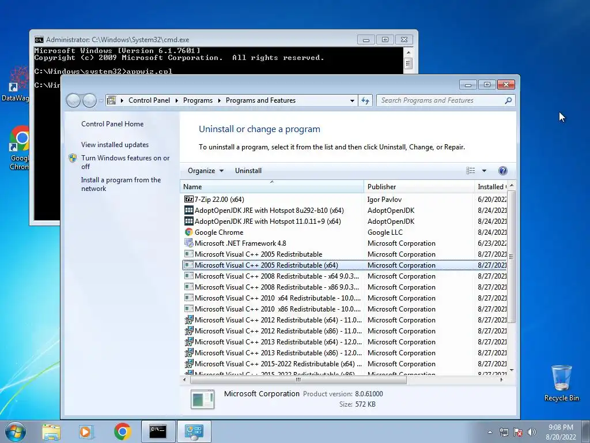
Task: Select Microsoft Visual C++ 2010 x86 Redistributable
Action: [345, 309]
